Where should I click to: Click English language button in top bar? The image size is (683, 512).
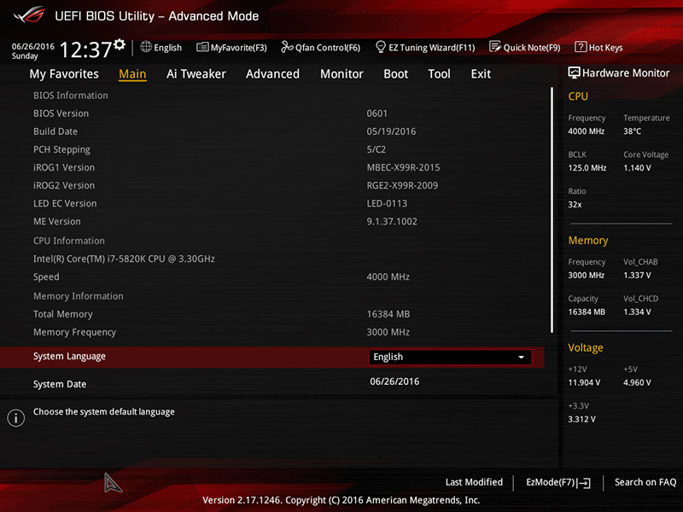[x=161, y=47]
